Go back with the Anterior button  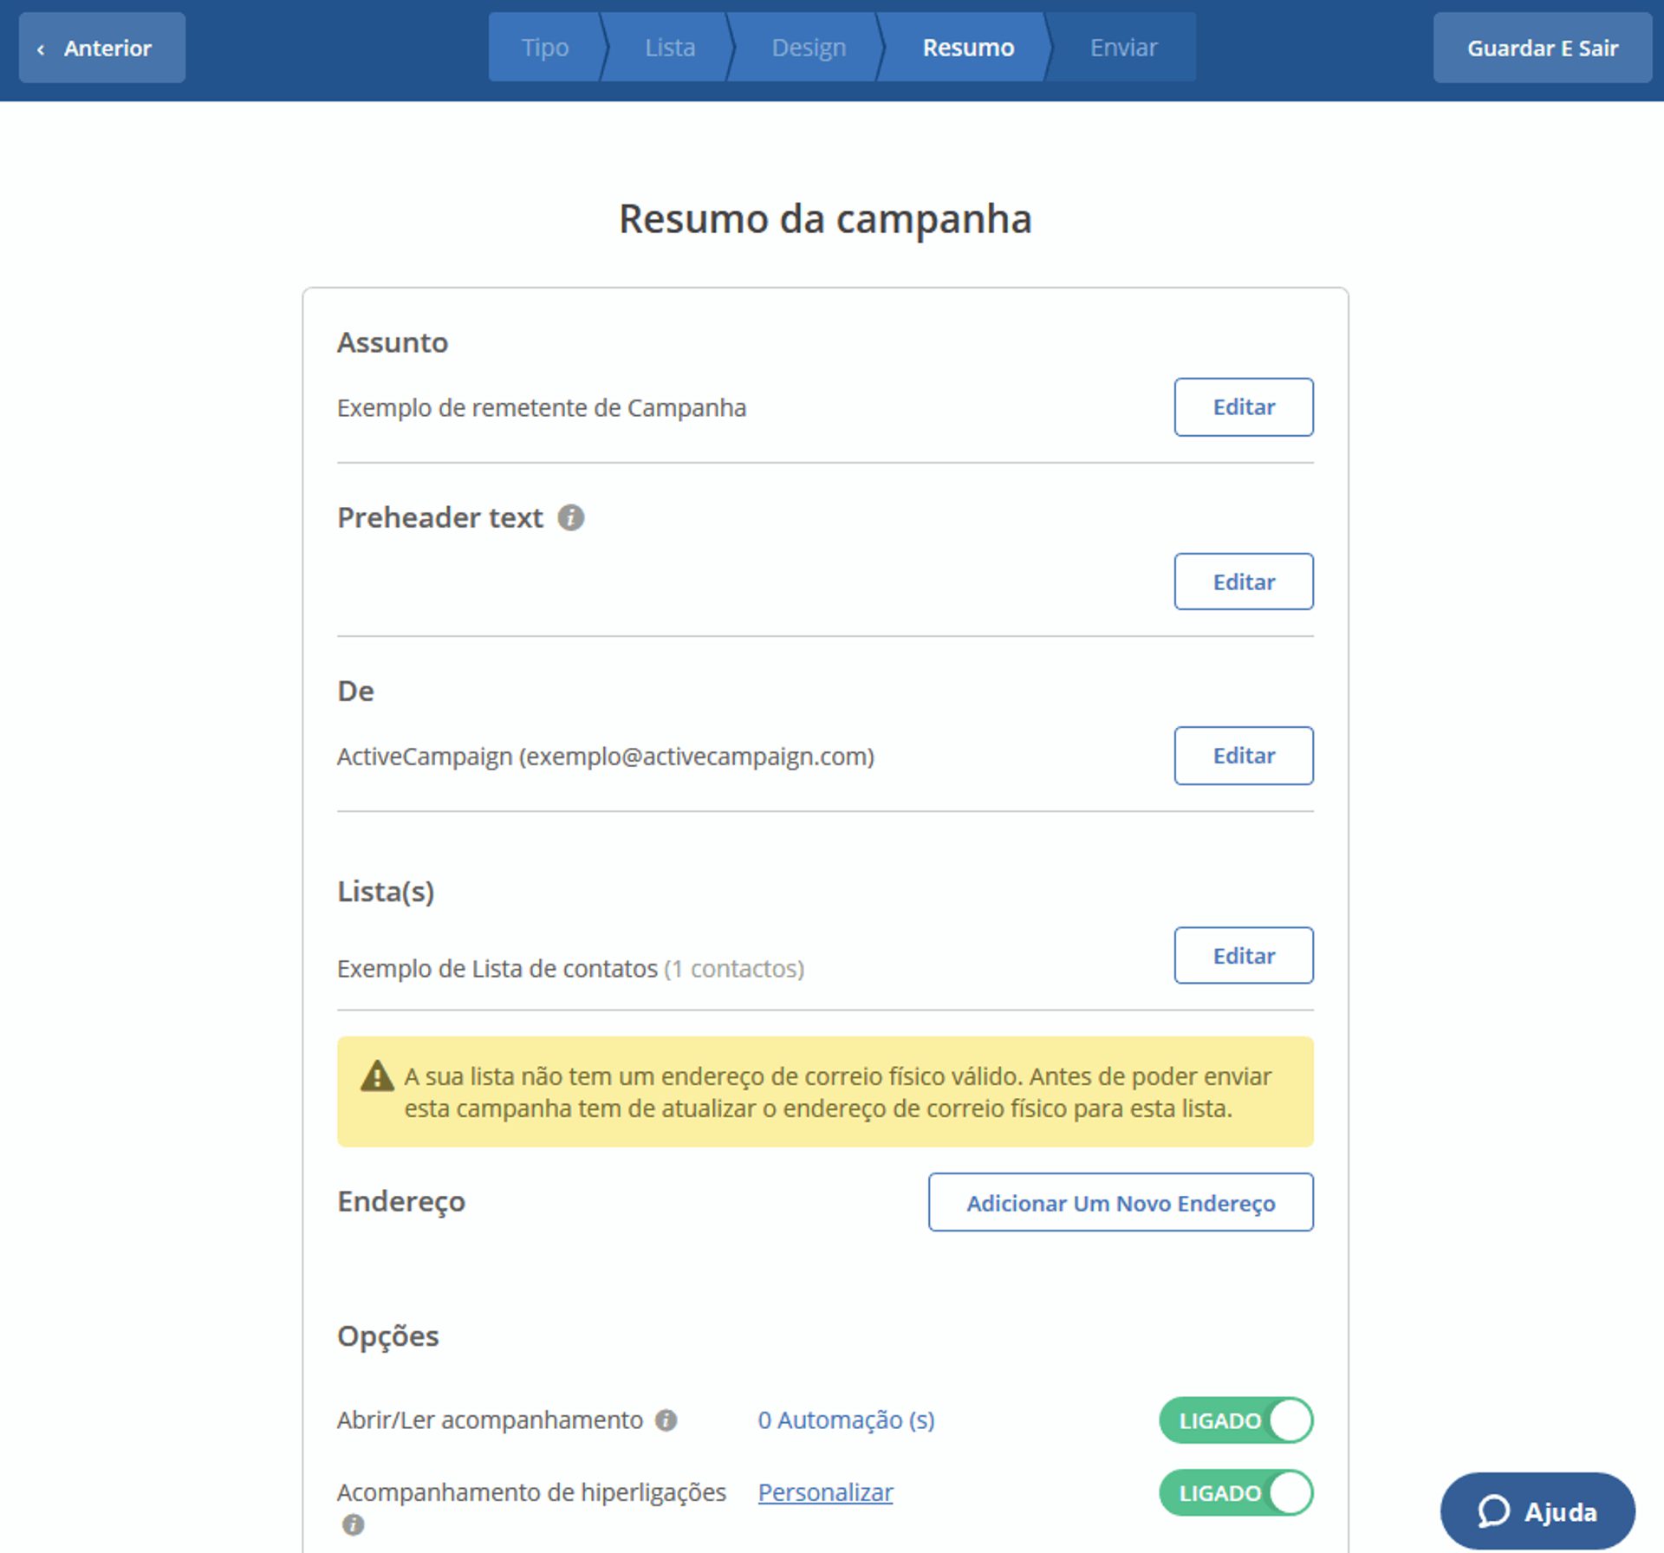(x=102, y=48)
